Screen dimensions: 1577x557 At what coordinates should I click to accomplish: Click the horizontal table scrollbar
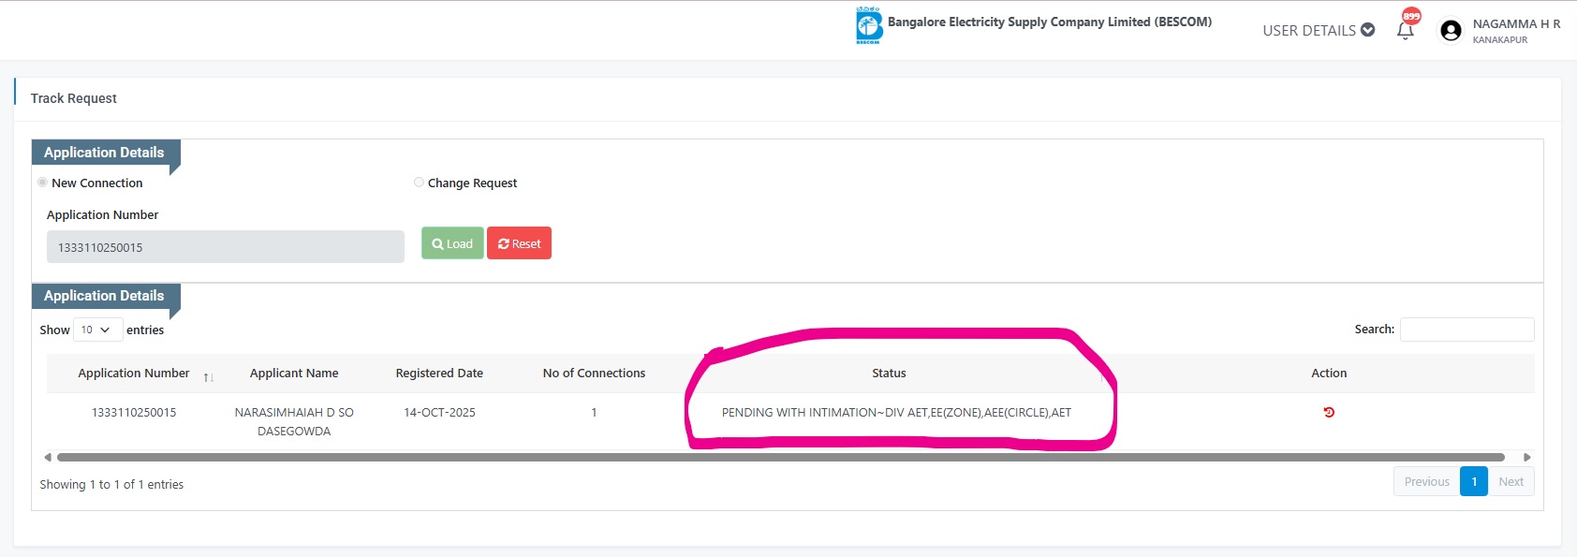(x=780, y=458)
